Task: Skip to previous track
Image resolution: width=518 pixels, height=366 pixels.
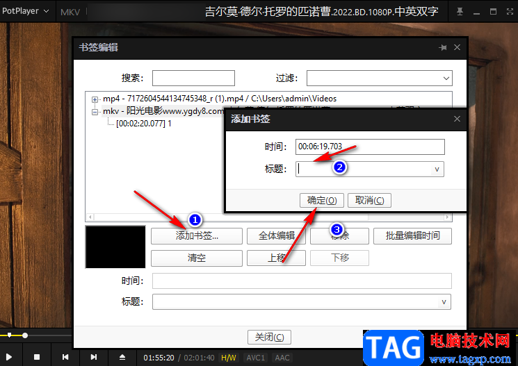Action: (x=65, y=357)
